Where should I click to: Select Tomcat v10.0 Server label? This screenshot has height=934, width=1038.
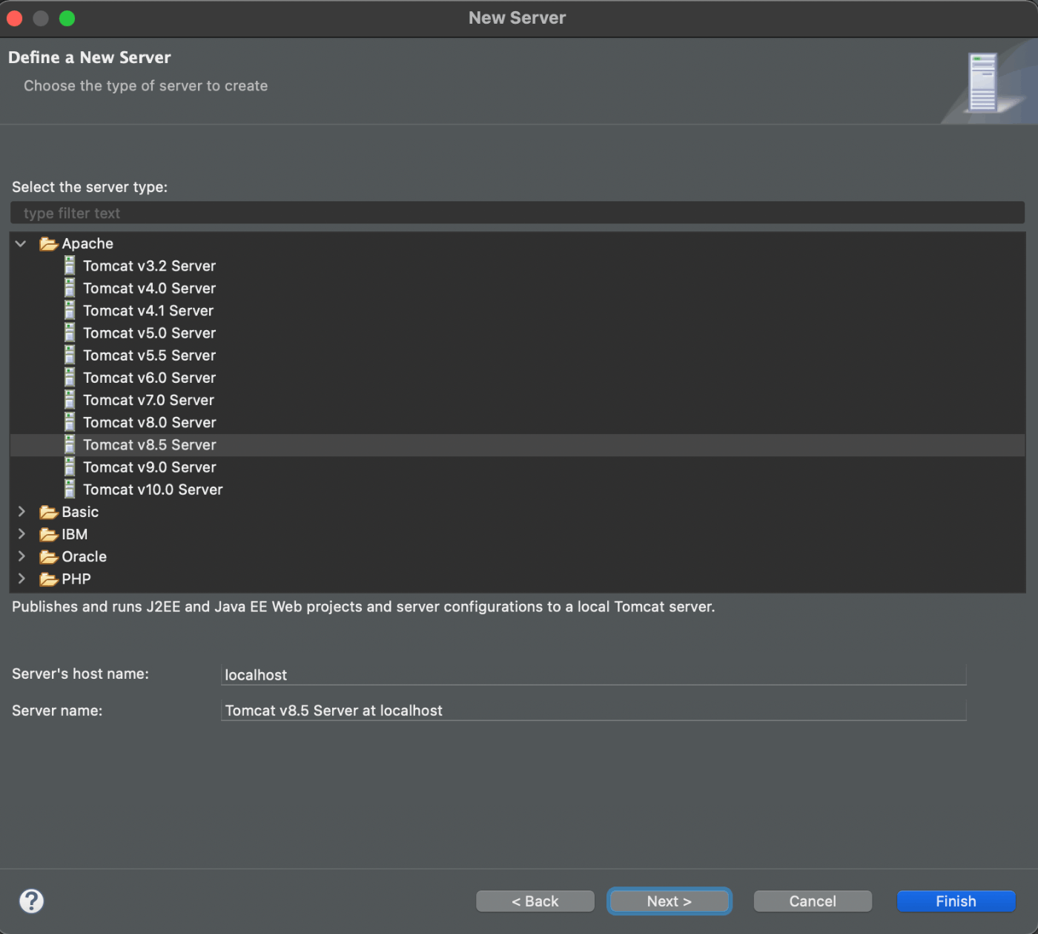pos(153,489)
